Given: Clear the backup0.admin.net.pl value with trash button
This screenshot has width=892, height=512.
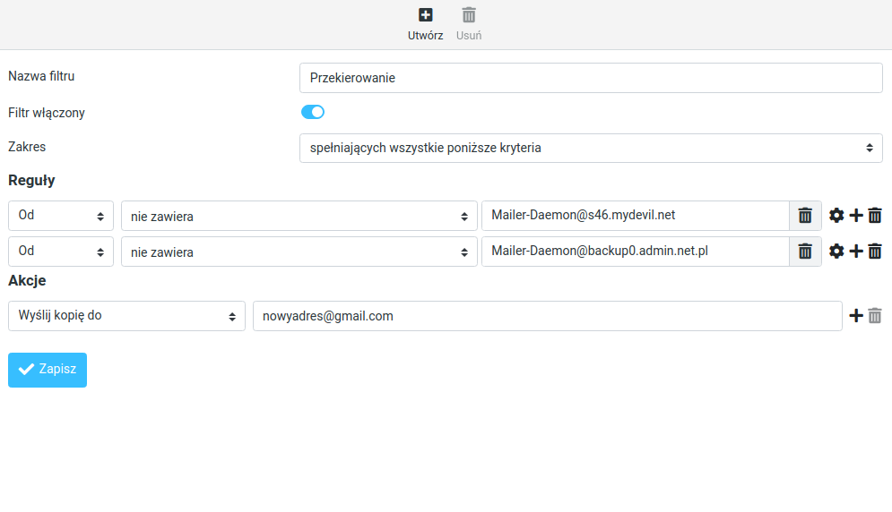Looking at the screenshot, I should (x=805, y=252).
